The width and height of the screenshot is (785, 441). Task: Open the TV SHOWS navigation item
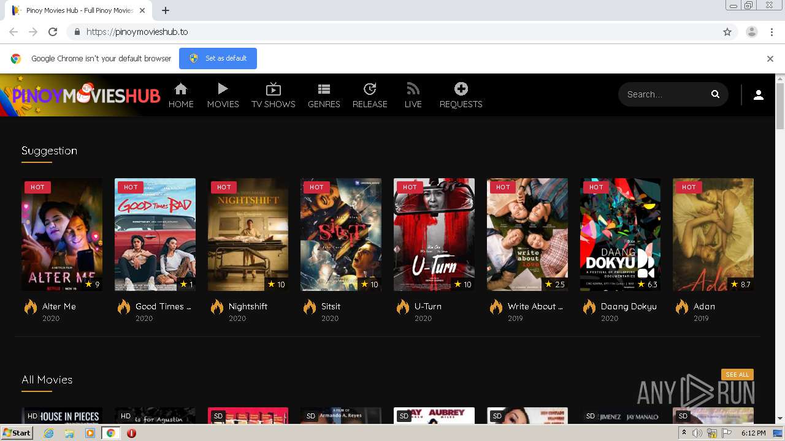274,96
